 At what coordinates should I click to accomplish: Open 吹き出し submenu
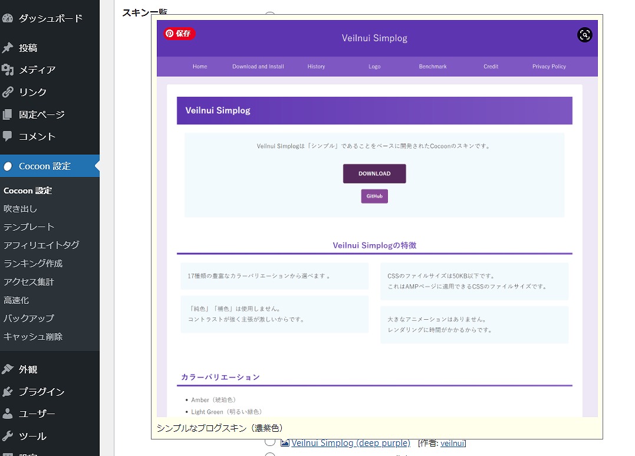pos(20,209)
